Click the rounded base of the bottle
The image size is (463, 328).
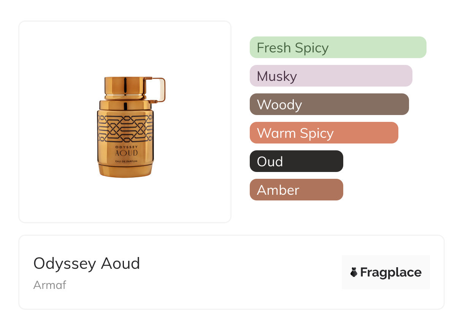[x=125, y=170]
